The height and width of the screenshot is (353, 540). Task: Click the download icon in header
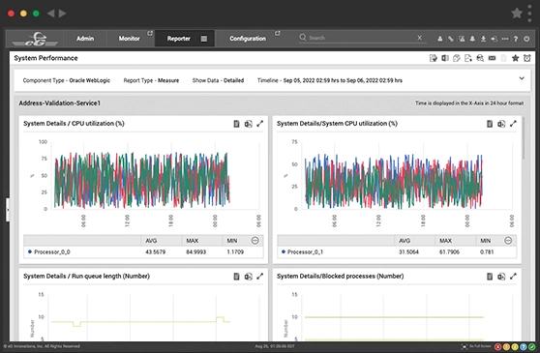coord(483,39)
